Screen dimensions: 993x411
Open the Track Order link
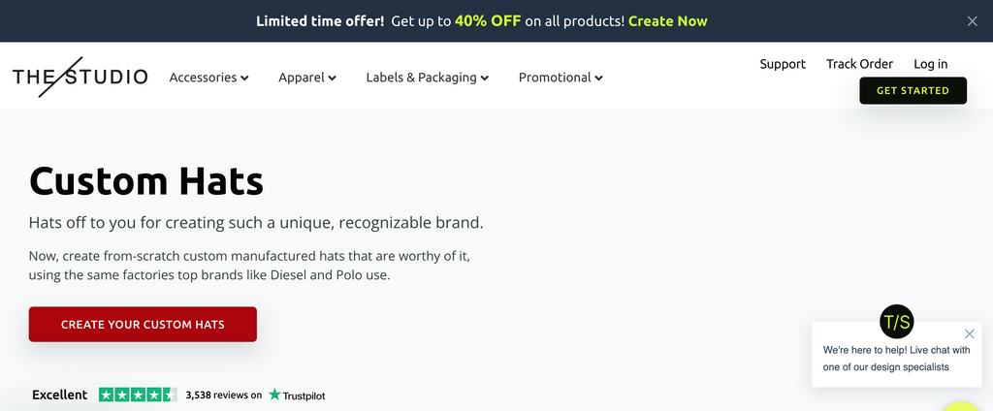click(x=859, y=64)
